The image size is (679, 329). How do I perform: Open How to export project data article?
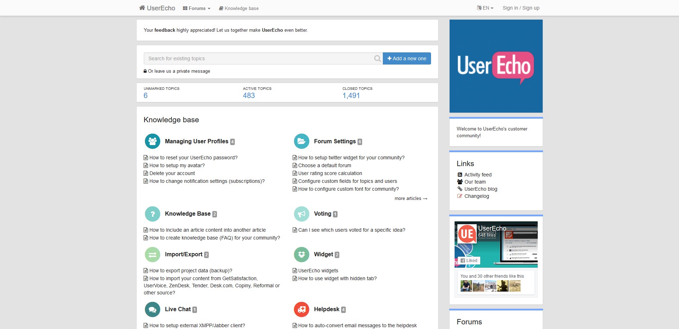pyautogui.click(x=191, y=271)
